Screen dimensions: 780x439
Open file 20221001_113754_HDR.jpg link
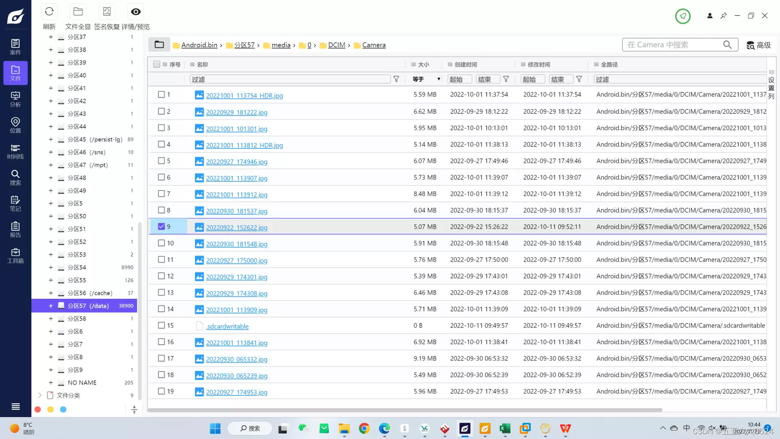(244, 96)
